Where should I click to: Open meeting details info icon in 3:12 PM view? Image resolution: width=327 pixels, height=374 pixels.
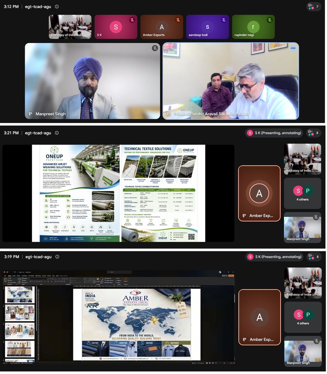(56, 7)
